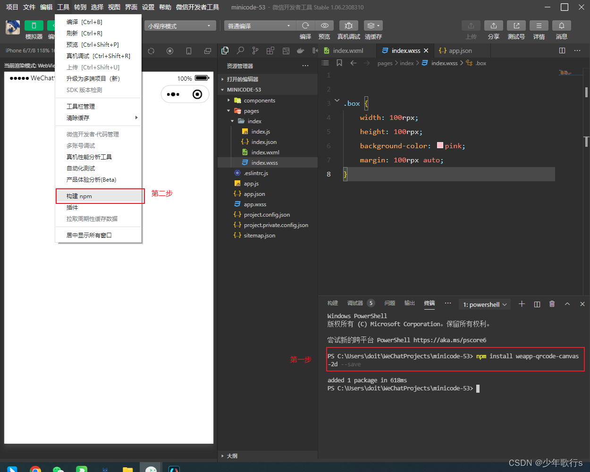Open the 清除缓存 submenu
590x472 pixels.
click(98, 118)
